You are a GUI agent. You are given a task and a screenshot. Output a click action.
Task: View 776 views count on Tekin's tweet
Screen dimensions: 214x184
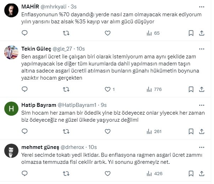tap(154, 89)
